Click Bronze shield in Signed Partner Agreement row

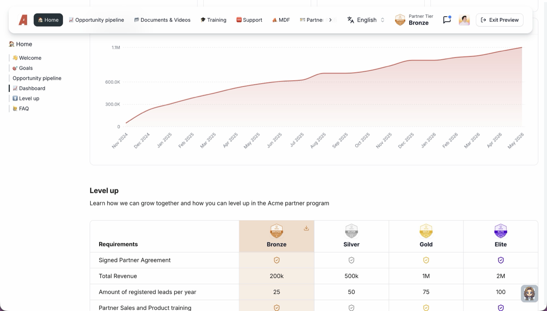[x=277, y=260]
